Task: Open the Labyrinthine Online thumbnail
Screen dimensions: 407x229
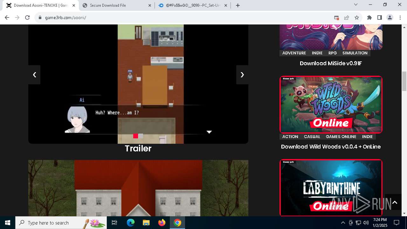Action: tap(331, 188)
